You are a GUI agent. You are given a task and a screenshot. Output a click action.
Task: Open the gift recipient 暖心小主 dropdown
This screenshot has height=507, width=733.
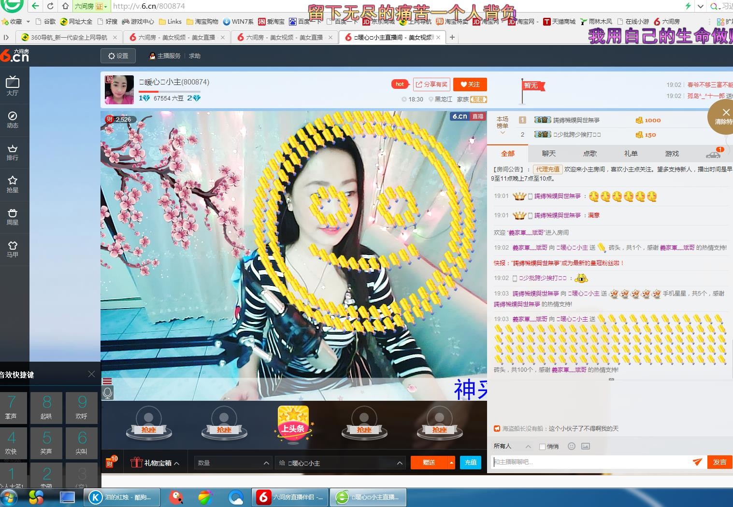(x=340, y=463)
